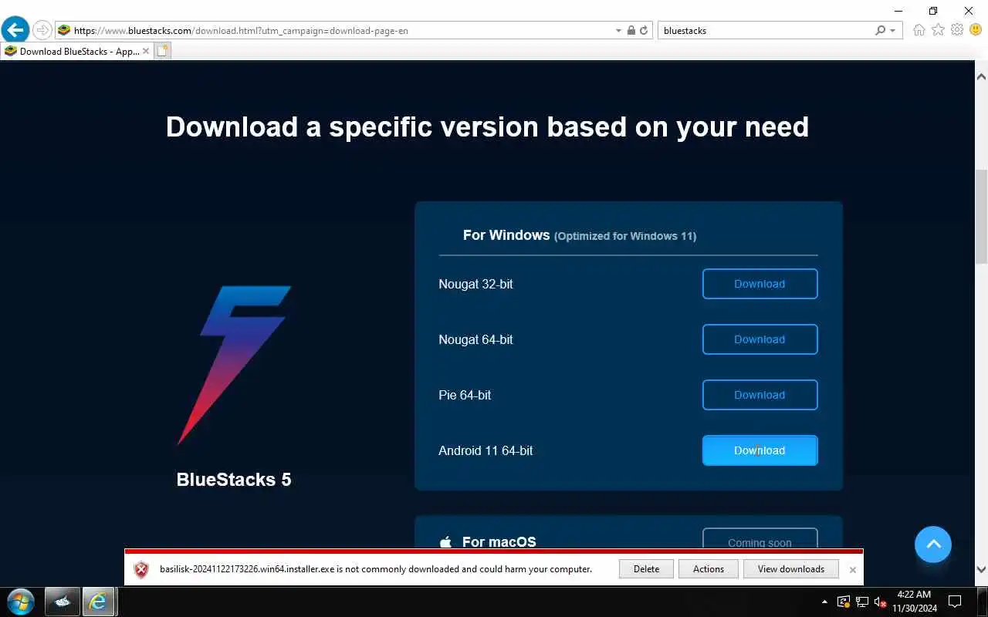Dismiss the download notification bar
988x617 pixels.
(x=852, y=570)
